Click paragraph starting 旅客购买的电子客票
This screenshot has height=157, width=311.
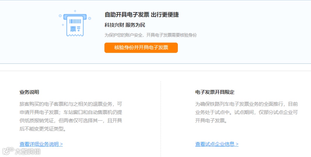71,116
